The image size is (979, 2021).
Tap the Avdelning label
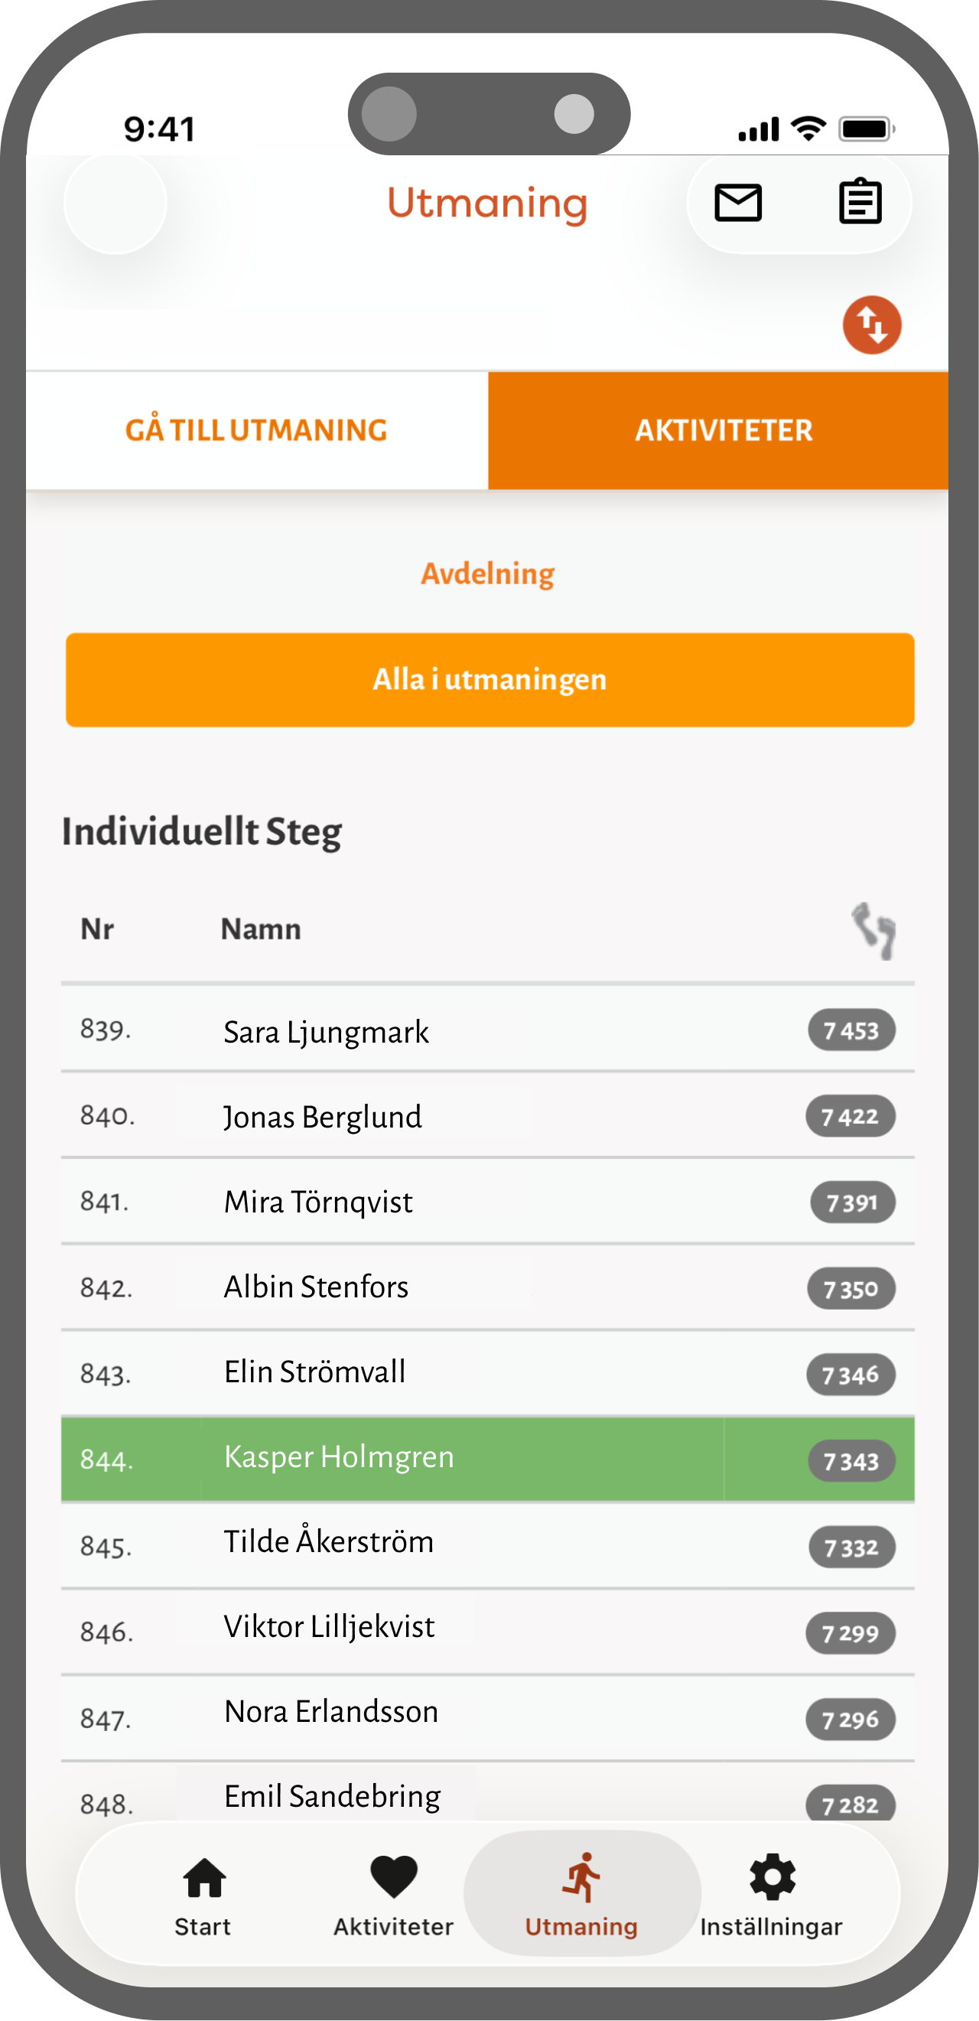pos(488,574)
